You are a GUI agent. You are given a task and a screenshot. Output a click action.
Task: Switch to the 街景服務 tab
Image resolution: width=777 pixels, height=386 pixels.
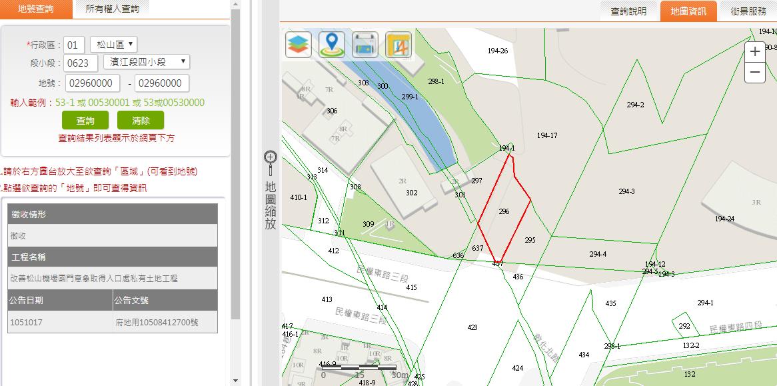(748, 11)
